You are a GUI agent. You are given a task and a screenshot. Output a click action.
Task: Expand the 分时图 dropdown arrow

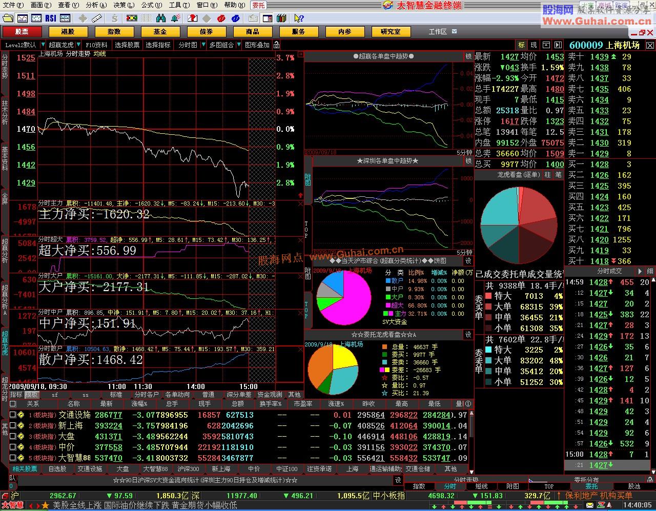(x=203, y=45)
